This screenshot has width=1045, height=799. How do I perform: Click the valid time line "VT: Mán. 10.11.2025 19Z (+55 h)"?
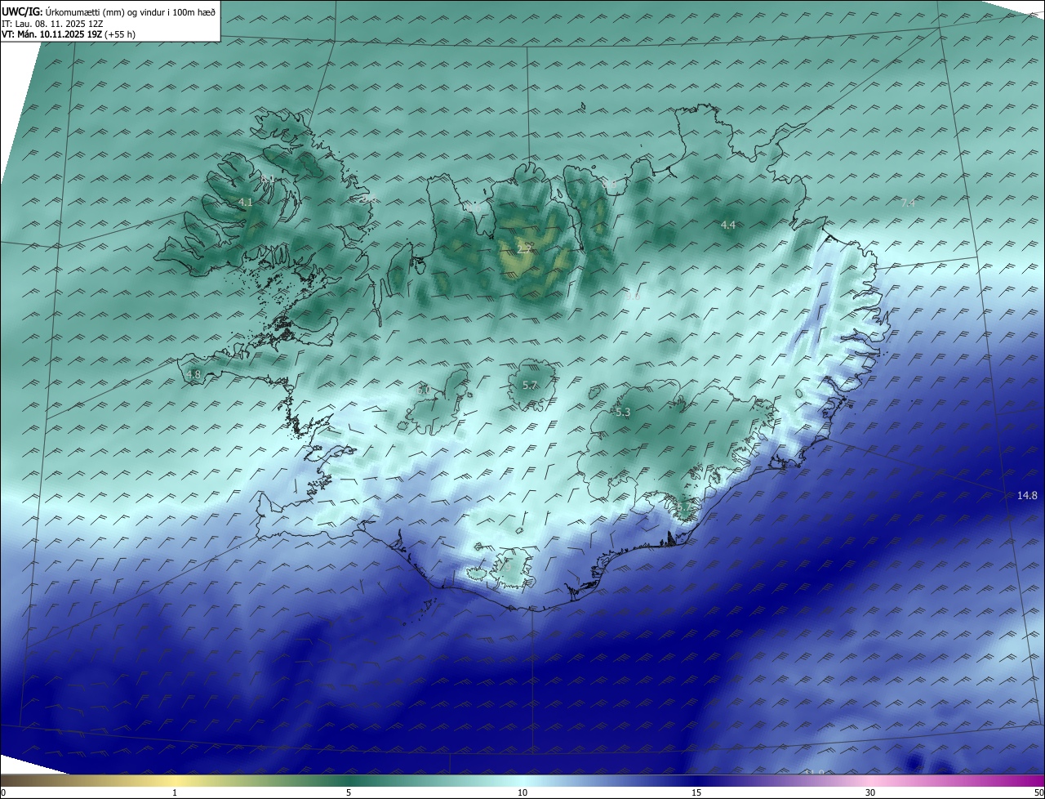pyautogui.click(x=69, y=35)
